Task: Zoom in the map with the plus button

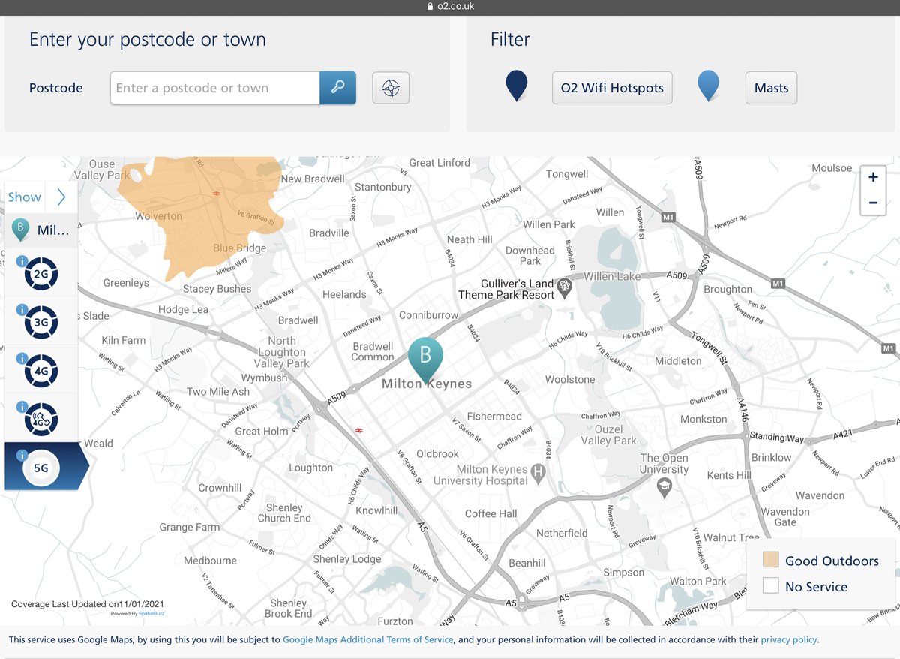Action: tap(873, 178)
